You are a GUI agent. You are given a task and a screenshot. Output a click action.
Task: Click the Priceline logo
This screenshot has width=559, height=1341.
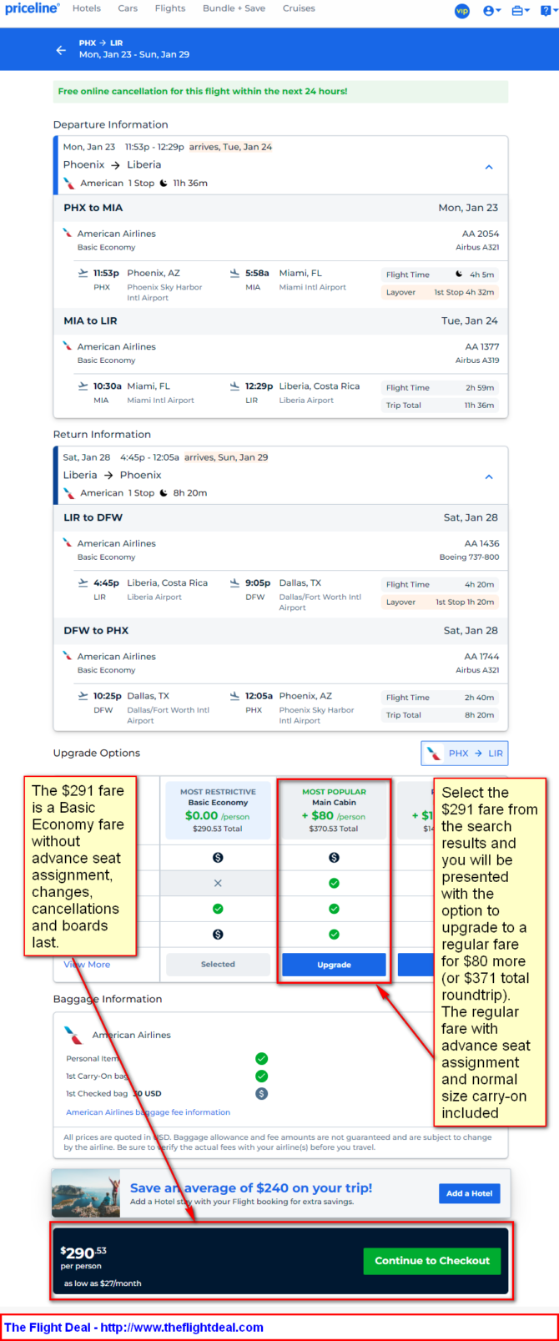(33, 8)
